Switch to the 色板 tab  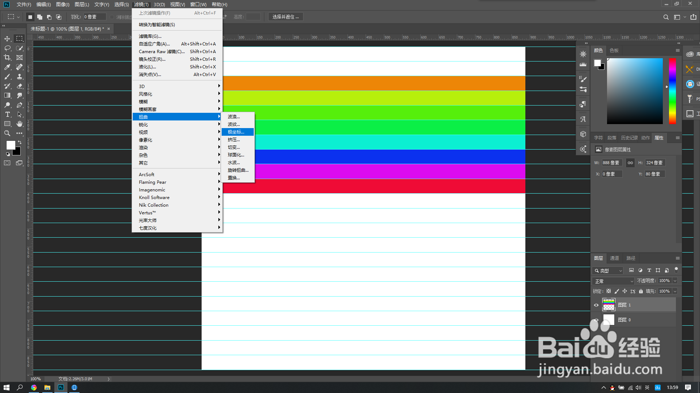click(x=614, y=50)
